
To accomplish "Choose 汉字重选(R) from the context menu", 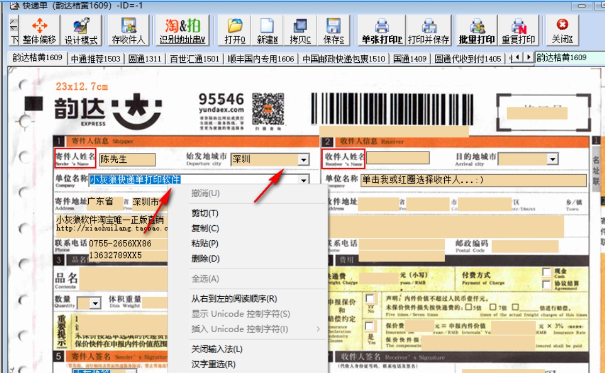I will (248, 364).
